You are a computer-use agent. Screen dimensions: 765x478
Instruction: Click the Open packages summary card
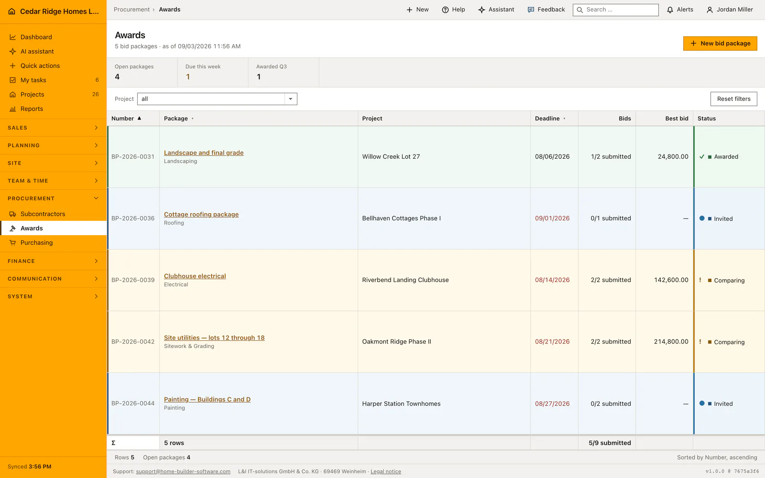tap(142, 73)
